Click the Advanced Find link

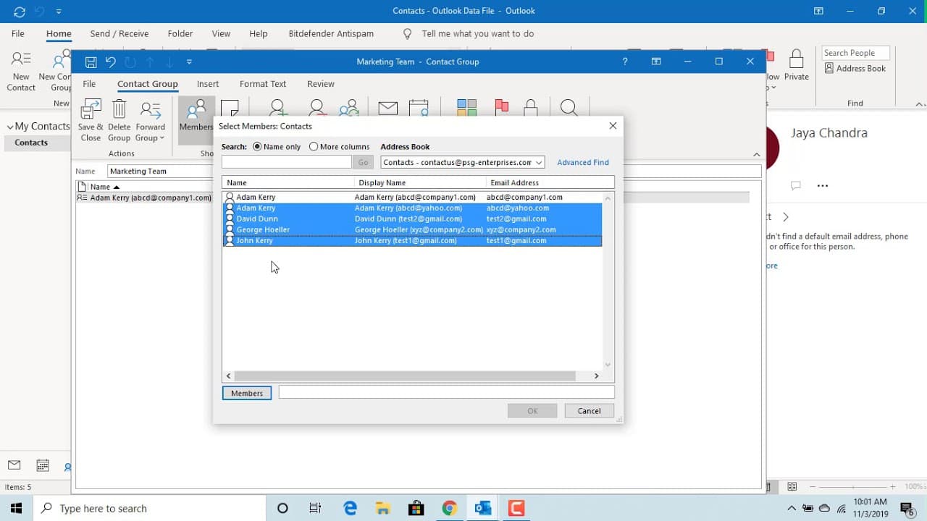tap(583, 163)
